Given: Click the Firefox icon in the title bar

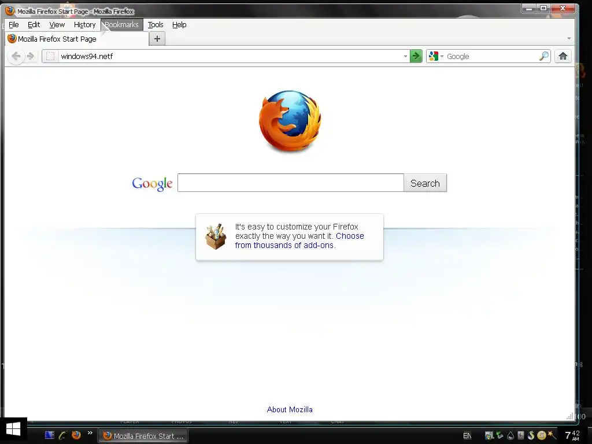Looking at the screenshot, I should 10,11.
